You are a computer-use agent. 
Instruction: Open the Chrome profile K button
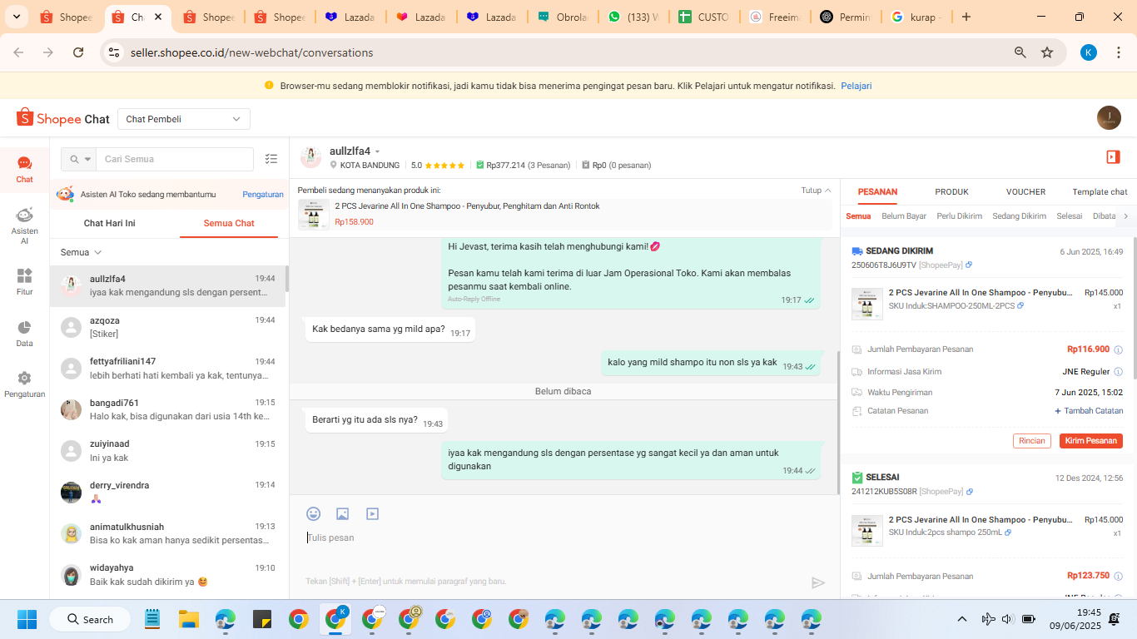click(1089, 52)
